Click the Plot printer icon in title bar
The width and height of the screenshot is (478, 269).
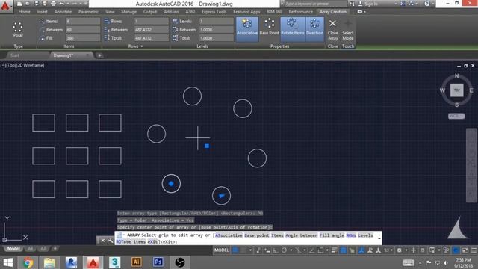tap(53, 4)
